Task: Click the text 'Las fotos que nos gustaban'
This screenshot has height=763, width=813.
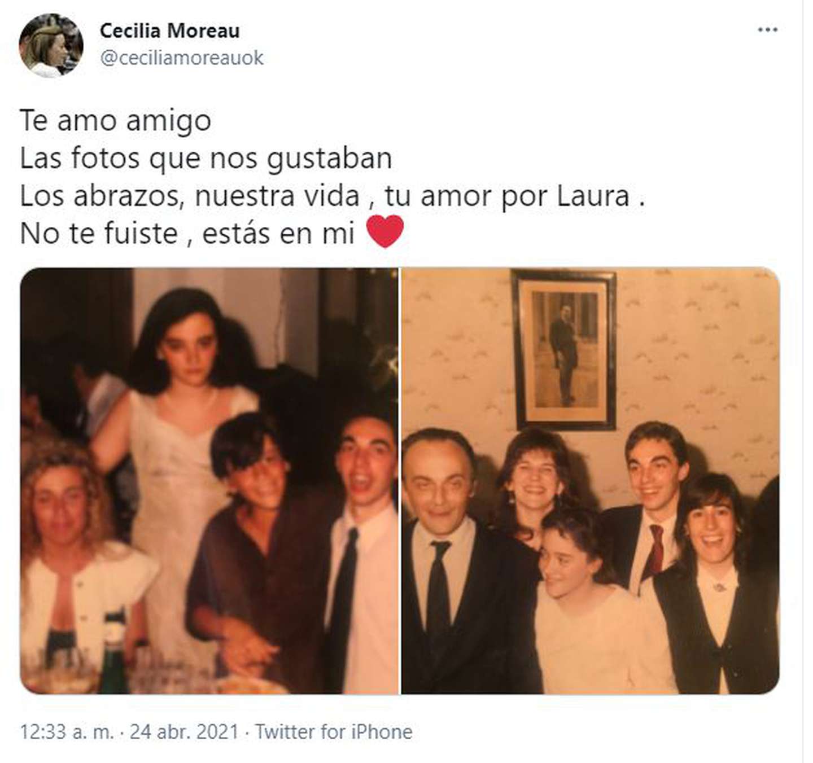Action: coord(206,159)
